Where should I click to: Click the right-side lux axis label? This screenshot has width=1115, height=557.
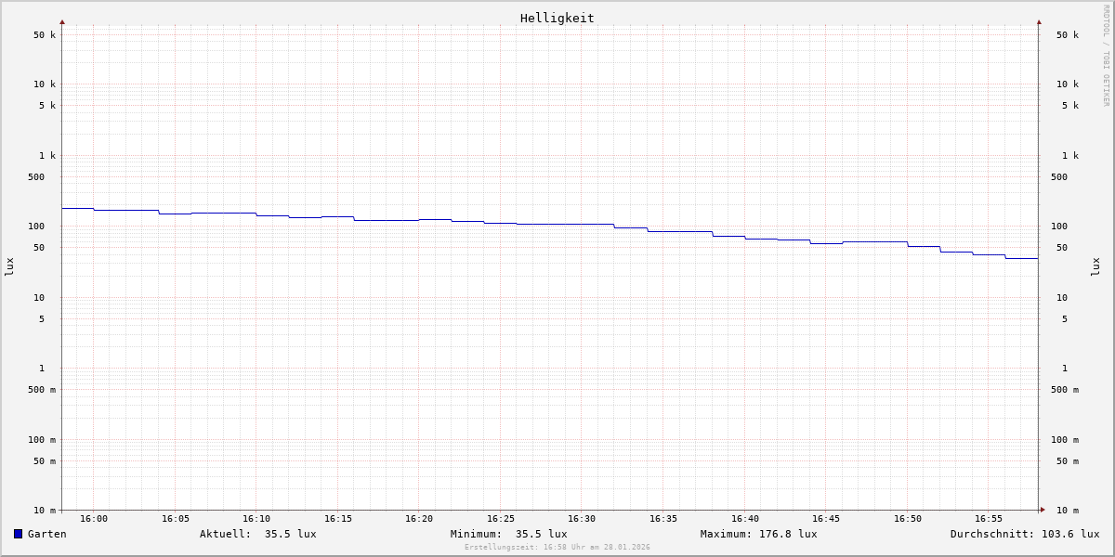[x=1095, y=267]
